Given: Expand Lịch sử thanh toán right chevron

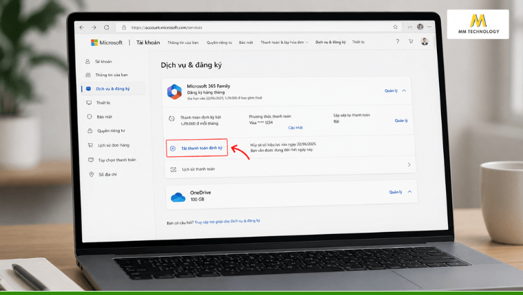Looking at the screenshot, I should pos(409,165).
